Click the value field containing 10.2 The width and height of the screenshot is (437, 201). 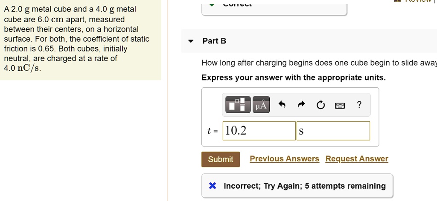[x=259, y=131]
